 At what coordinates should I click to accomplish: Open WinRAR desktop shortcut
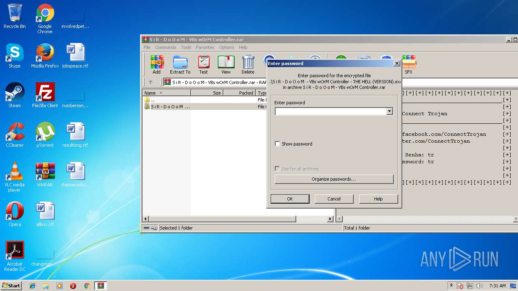(45, 175)
